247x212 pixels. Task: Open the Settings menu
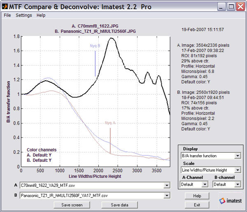click(x=24, y=15)
